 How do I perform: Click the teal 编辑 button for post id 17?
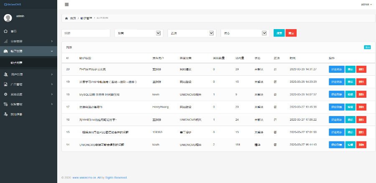tap(351, 107)
